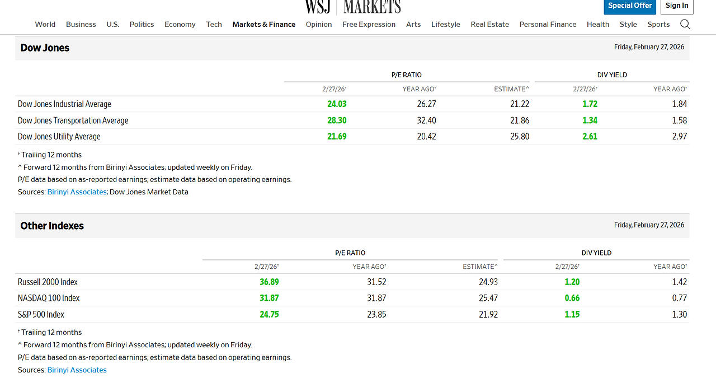Click the 21.86 estimate value
This screenshot has width=716, height=382.
coord(520,120)
